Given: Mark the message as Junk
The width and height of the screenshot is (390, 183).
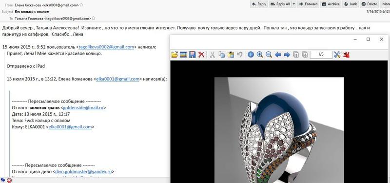Looking at the screenshot, I should pos(351,4).
